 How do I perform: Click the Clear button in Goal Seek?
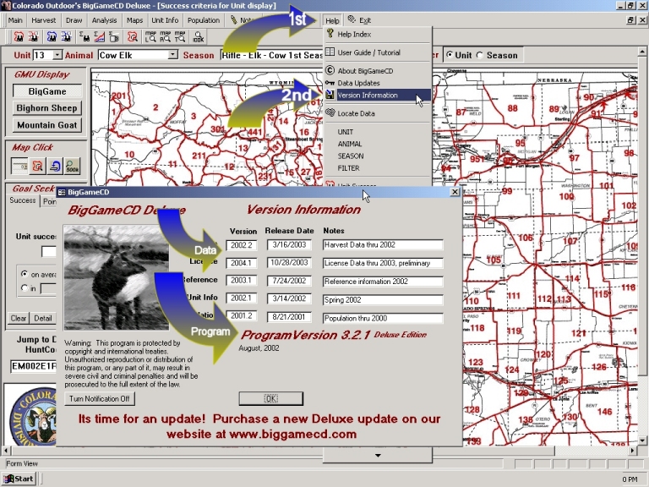tap(19, 319)
